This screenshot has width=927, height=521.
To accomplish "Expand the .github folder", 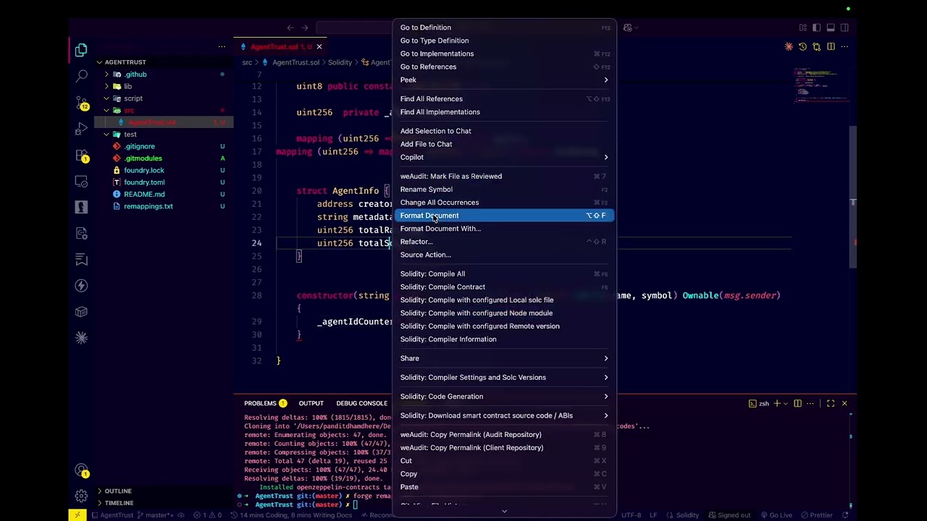I will tap(135, 74).
